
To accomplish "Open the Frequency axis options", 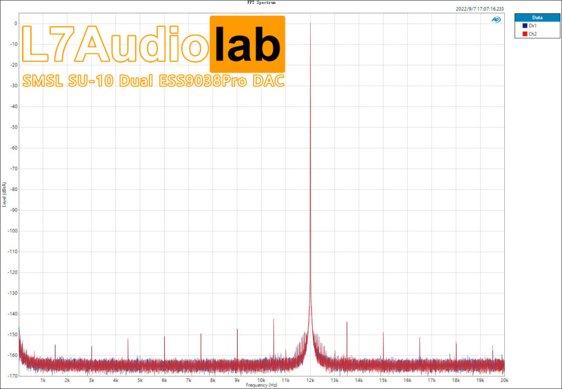I will [261, 385].
